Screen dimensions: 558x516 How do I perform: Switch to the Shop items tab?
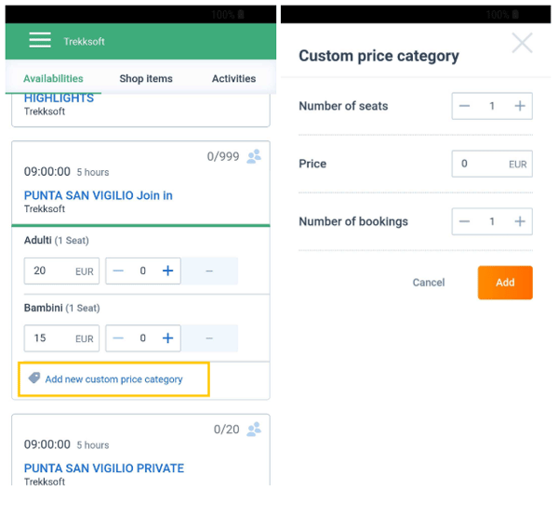146,78
